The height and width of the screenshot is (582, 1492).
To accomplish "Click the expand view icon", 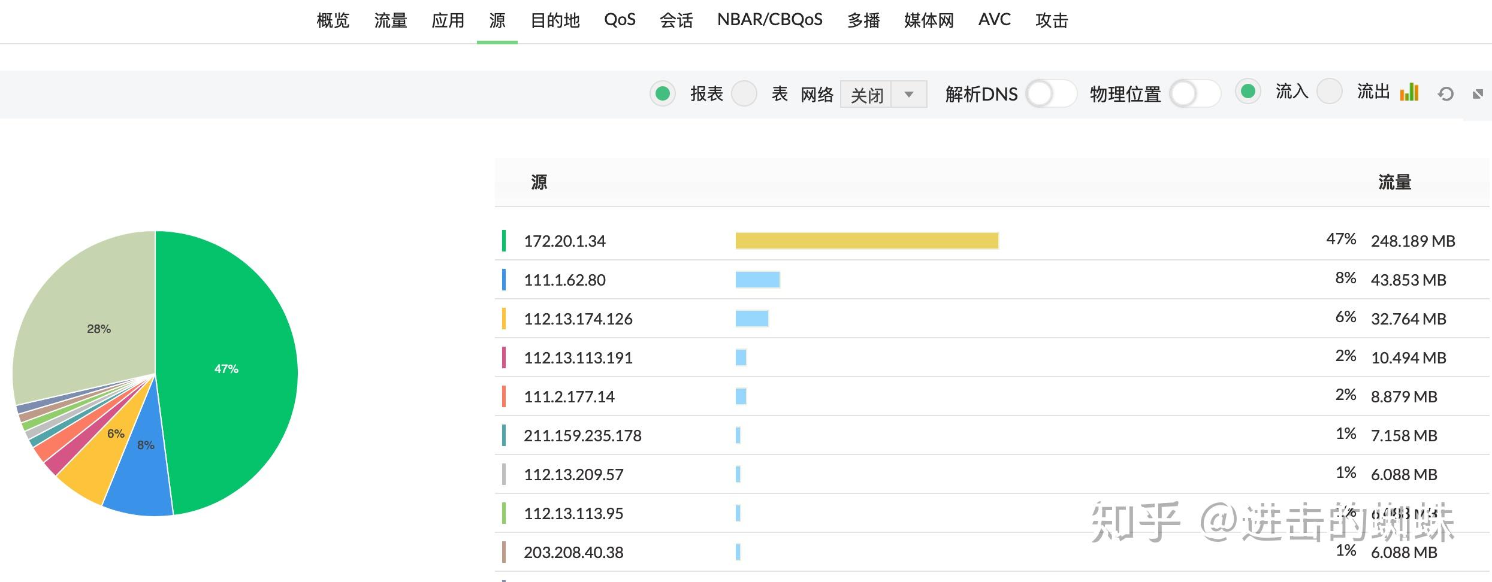I will coord(1478,94).
